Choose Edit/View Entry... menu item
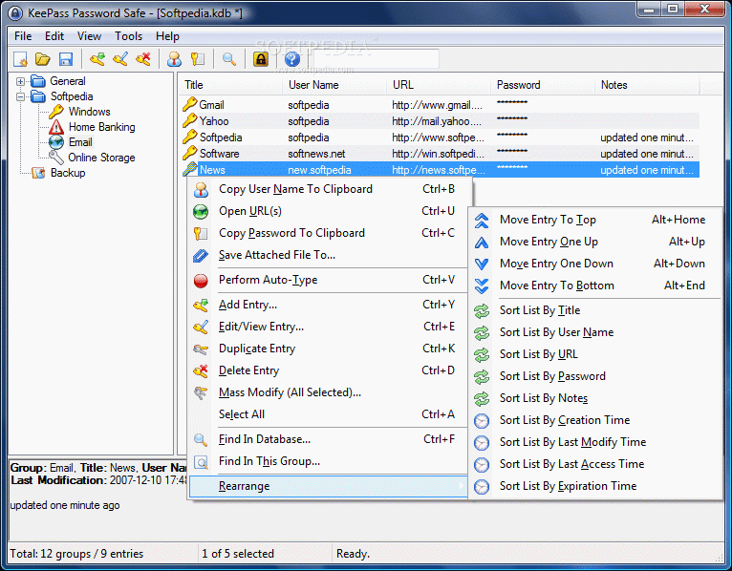Image resolution: width=732 pixels, height=571 pixels. pyautogui.click(x=329, y=327)
